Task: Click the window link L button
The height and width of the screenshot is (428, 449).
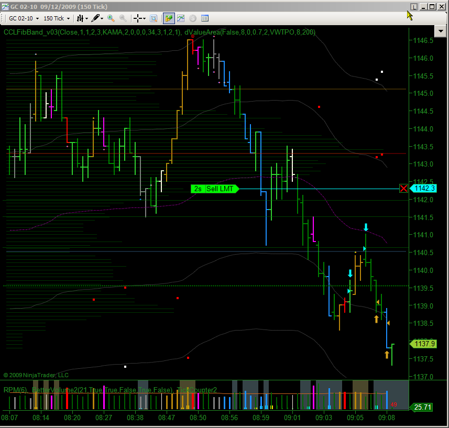Action: coord(414,7)
